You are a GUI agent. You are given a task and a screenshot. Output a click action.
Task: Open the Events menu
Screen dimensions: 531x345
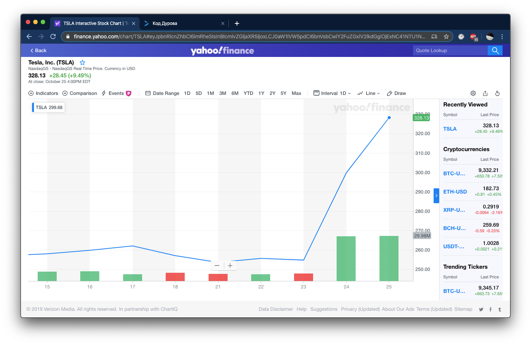[116, 93]
